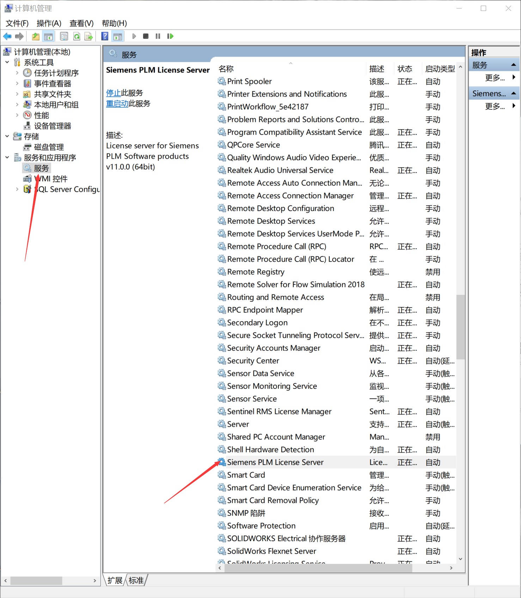Select the QPCore Service row

[x=336, y=145]
